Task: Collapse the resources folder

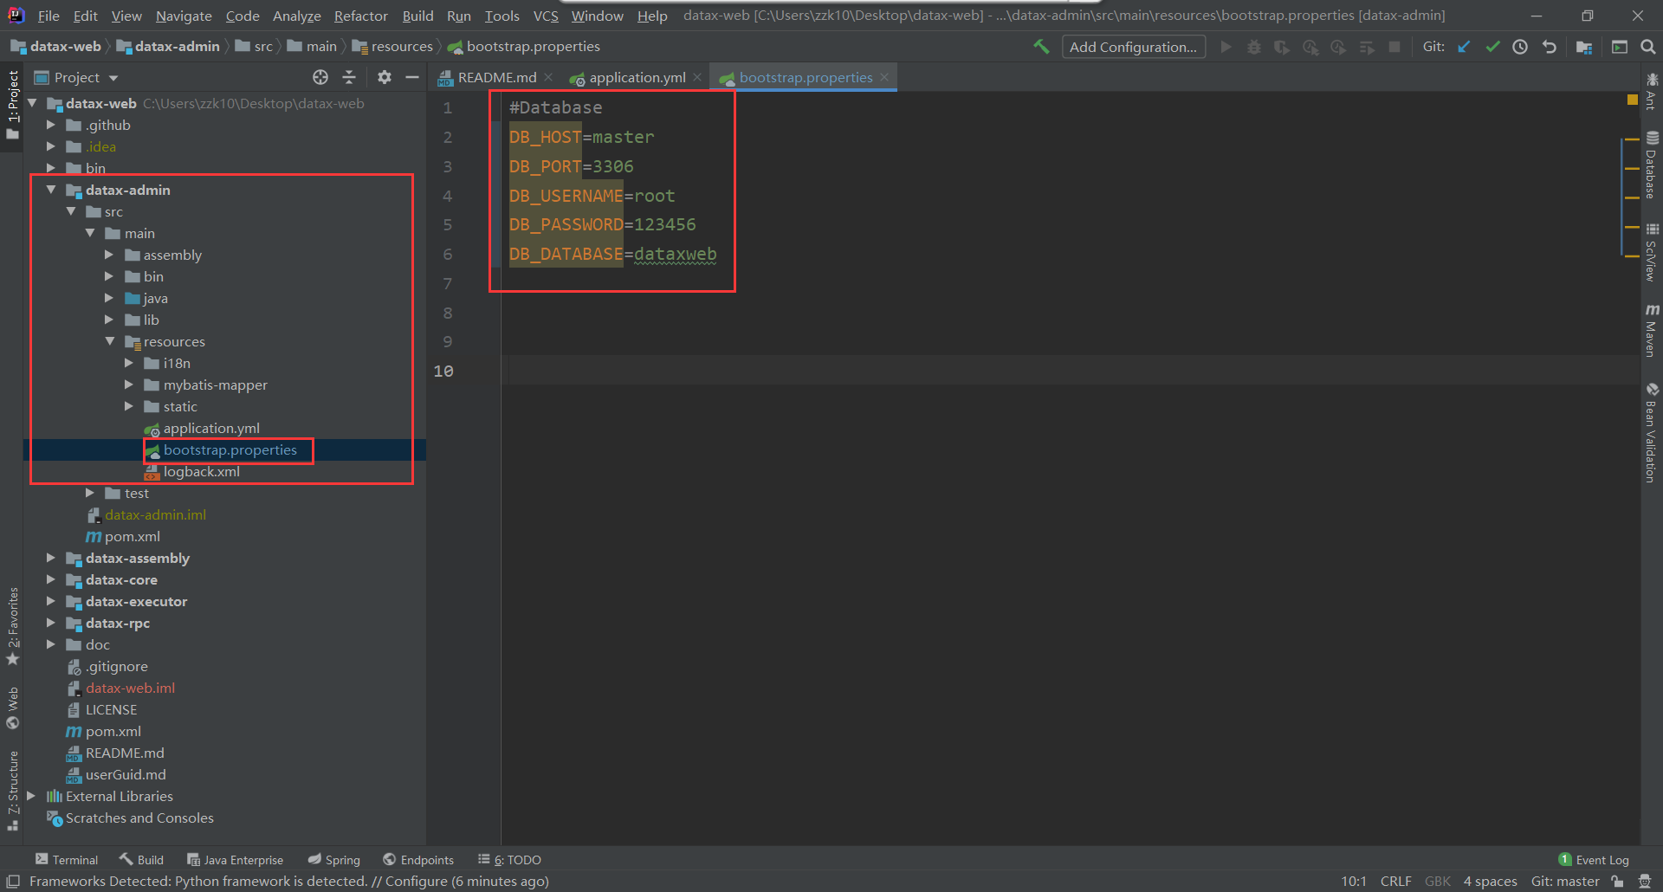Action: click(x=110, y=341)
